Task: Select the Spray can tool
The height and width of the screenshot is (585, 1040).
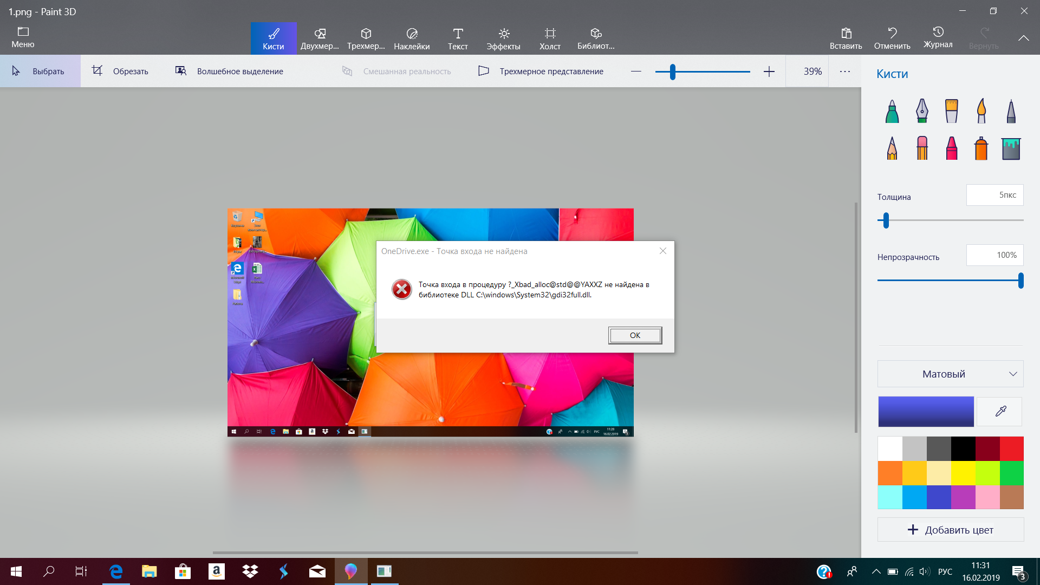Action: (x=981, y=148)
